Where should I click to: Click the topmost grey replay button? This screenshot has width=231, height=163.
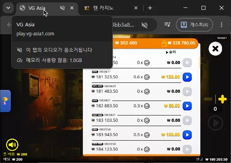click(187, 62)
